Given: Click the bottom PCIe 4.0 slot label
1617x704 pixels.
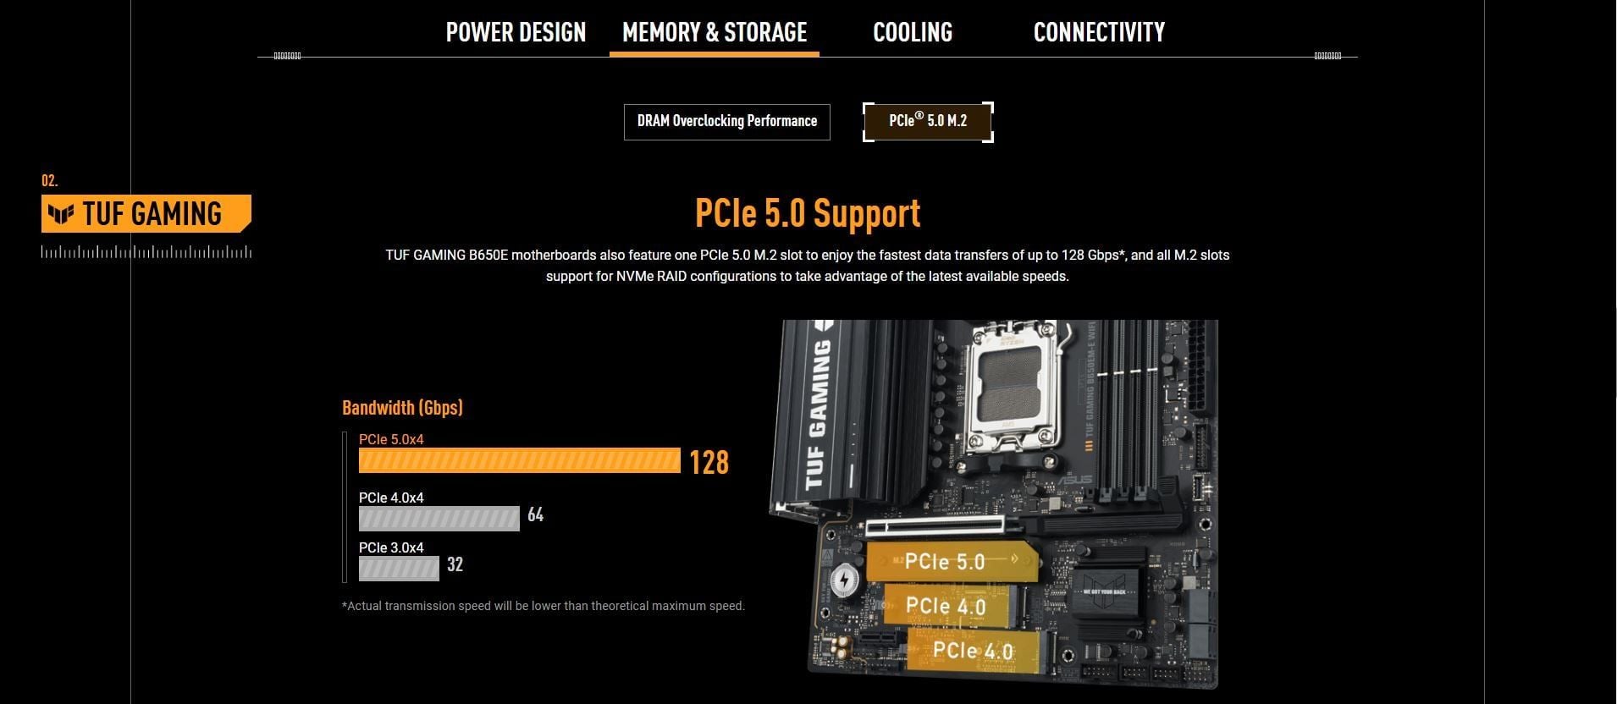Looking at the screenshot, I should (974, 651).
